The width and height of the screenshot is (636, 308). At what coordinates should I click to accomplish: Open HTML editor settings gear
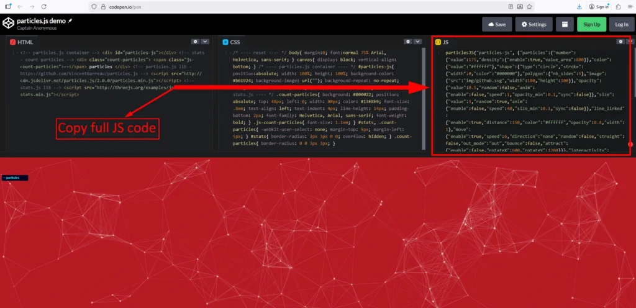(194, 42)
